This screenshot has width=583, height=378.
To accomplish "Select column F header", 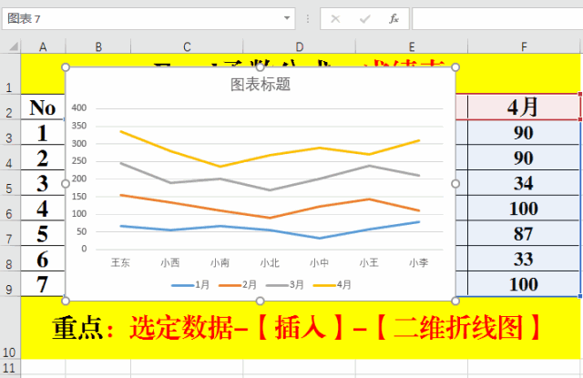I will point(524,46).
